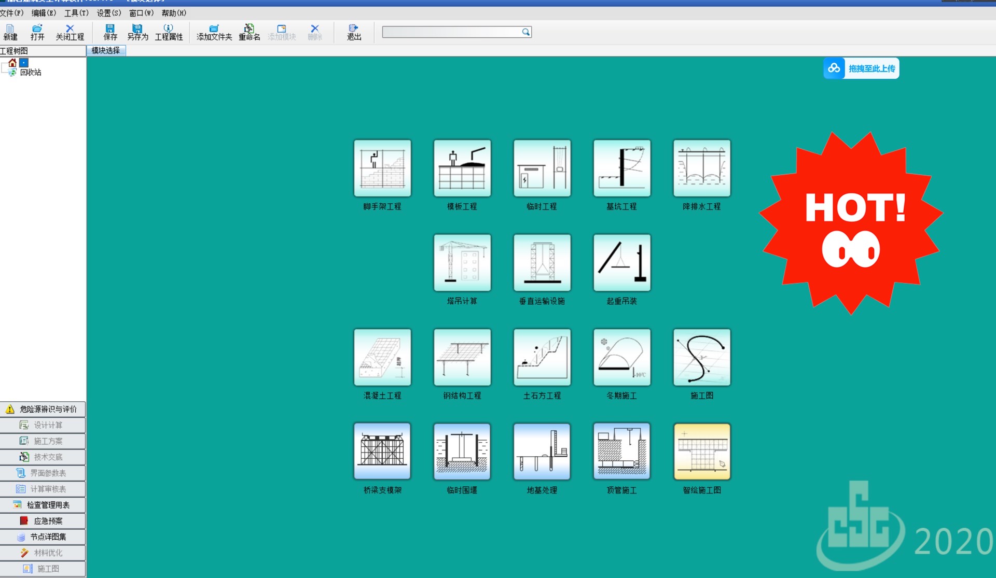Open the 钢结构工程 steel structure module
Image resolution: width=996 pixels, height=578 pixels.
click(462, 357)
